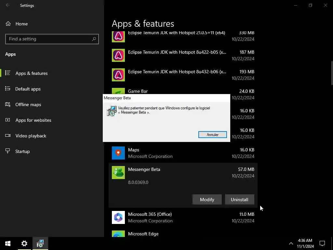
Task: Click Eclipse Temurin JDK 8u422-b05 app icon
Action: (x=118, y=55)
